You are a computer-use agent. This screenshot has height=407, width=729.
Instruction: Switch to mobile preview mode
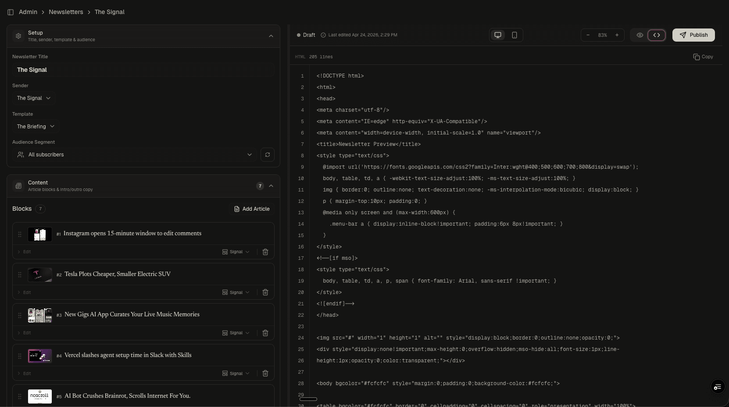tap(515, 35)
